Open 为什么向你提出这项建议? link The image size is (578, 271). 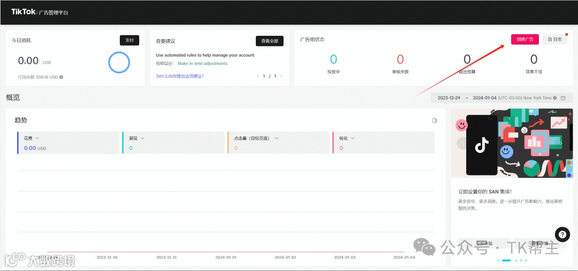tap(180, 76)
